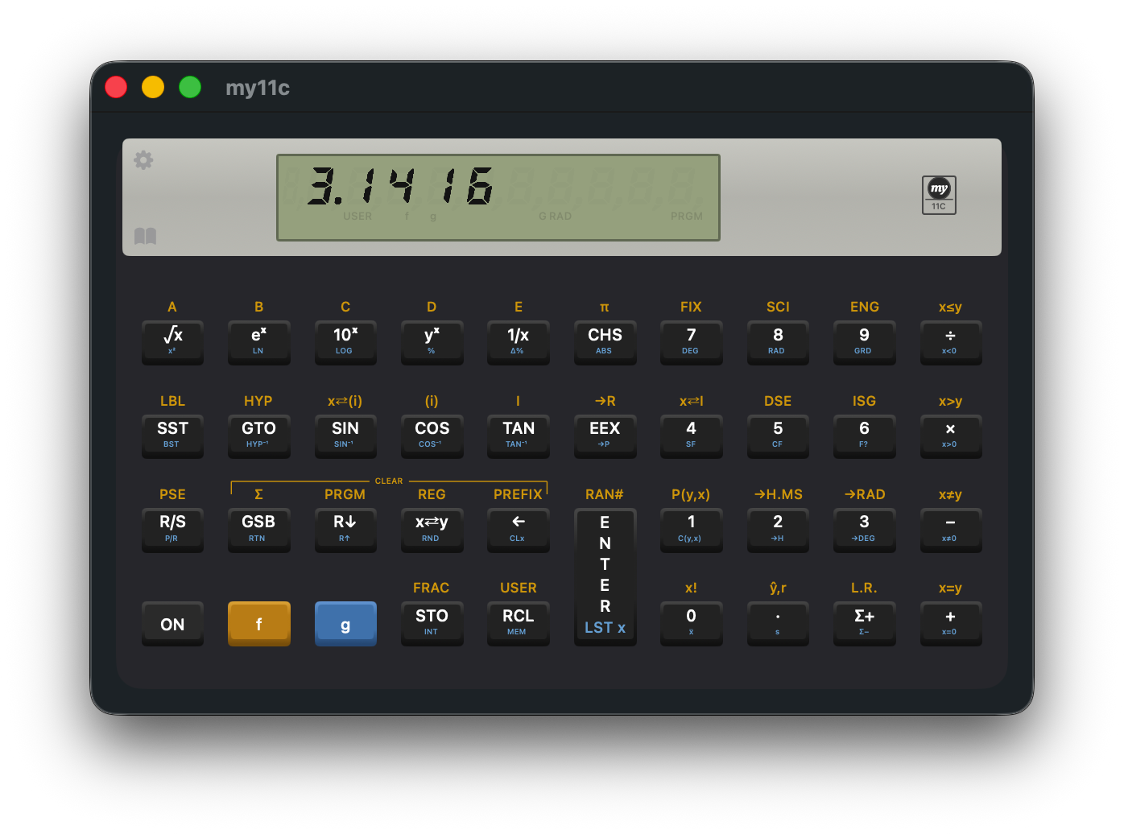Image resolution: width=1124 pixels, height=834 pixels.
Task: Click the e^x key
Action: 258,342
